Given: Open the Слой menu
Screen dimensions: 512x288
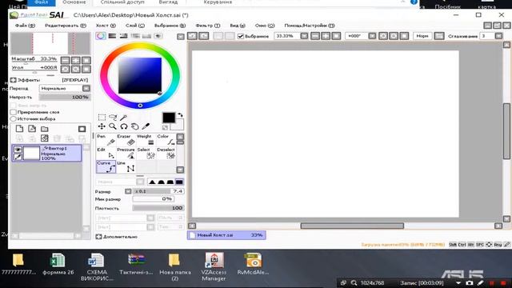Looking at the screenshot, I should point(135,26).
